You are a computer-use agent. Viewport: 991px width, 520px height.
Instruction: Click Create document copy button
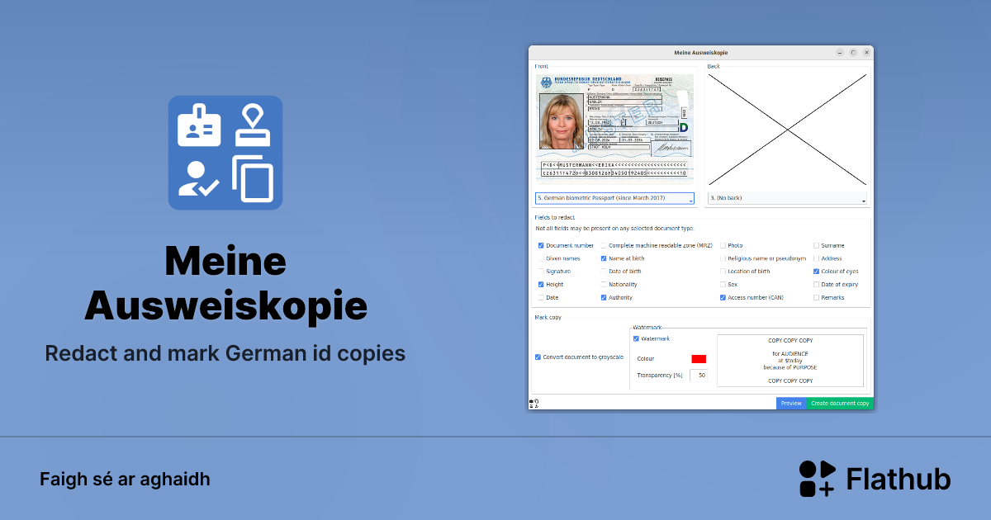point(839,404)
